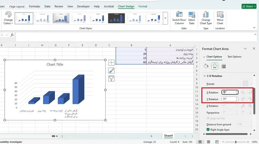Switch to Page Break Preview view in status bar
The image size is (259, 144).
(x=216, y=142)
